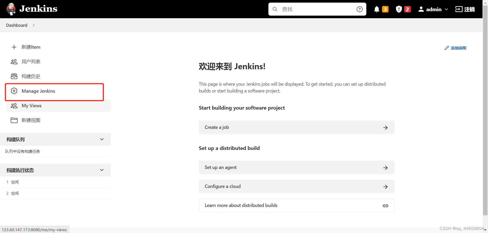Image resolution: width=488 pixels, height=233 pixels.
Task: Click the 构建历史 inbox icon
Action: (x=14, y=76)
